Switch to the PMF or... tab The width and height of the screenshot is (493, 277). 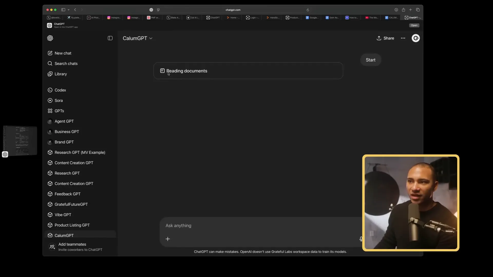[x=154, y=18]
